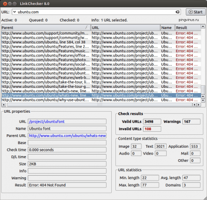
Task: Sort by the Name column header
Action: pos(168,27)
